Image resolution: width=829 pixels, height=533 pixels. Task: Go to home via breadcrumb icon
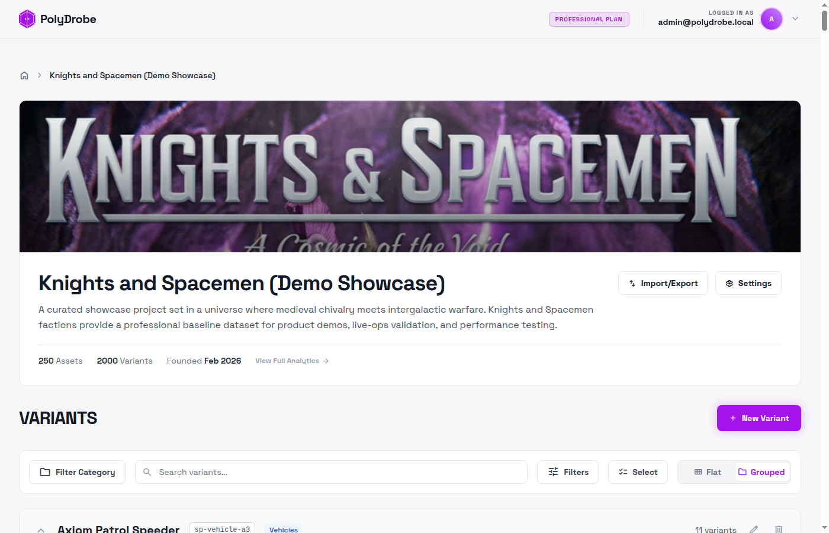click(24, 75)
